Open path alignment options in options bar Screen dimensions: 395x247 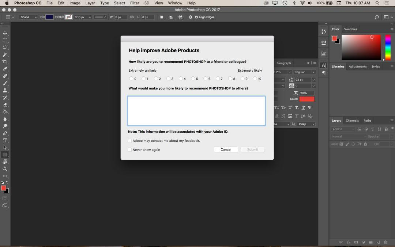(171, 17)
